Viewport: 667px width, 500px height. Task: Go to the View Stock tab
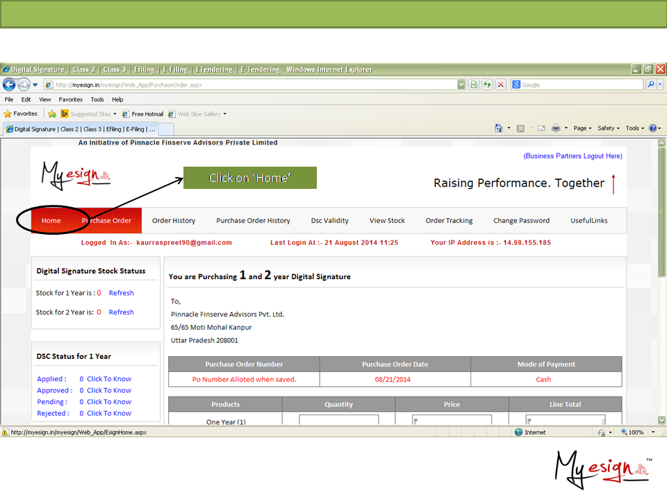pos(387,221)
